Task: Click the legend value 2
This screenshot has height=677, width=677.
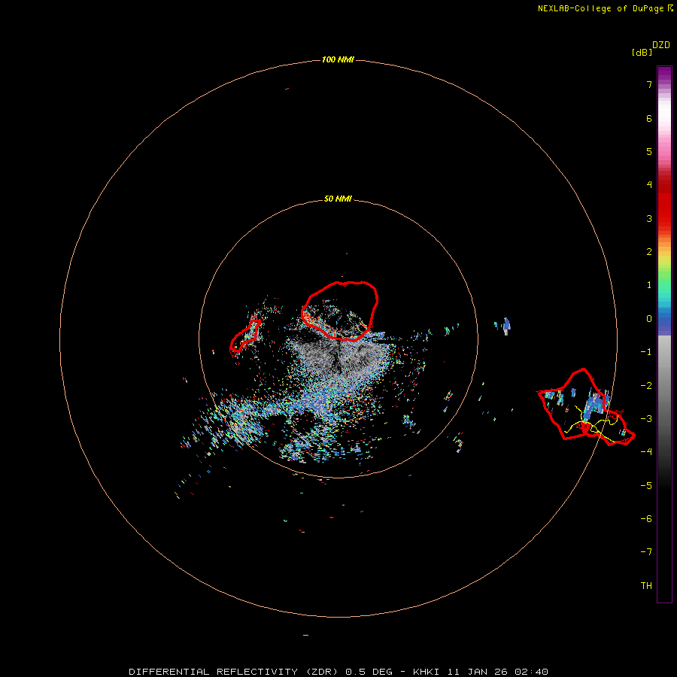Action: [x=649, y=252]
